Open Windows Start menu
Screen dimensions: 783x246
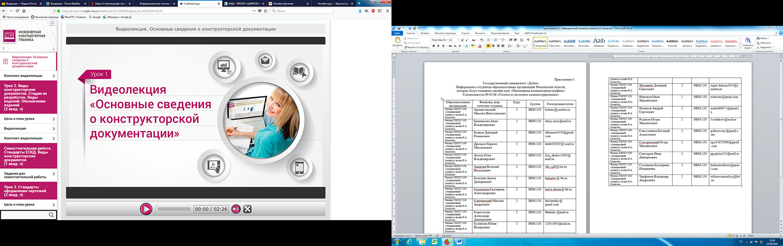(x=397, y=242)
